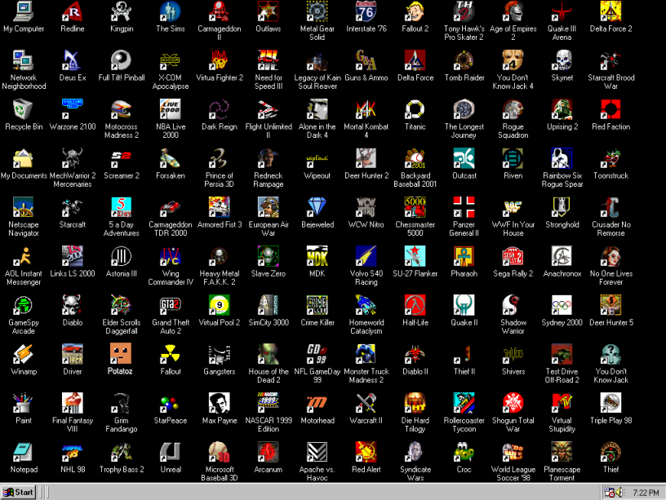Select the Tomb Raider shortcut
Image resolution: width=666 pixels, height=500 pixels.
[464, 60]
